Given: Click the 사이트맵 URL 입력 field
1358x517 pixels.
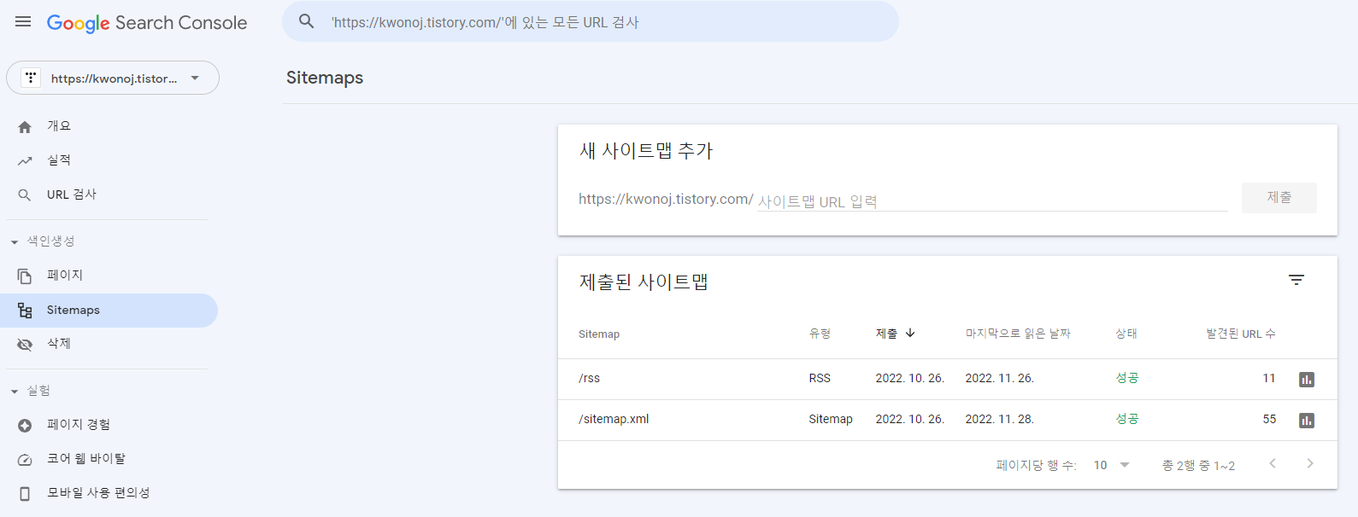Looking at the screenshot, I should [992, 201].
